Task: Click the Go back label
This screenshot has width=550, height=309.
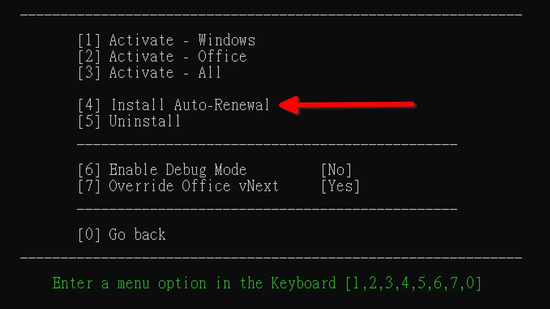Action: [x=137, y=234]
